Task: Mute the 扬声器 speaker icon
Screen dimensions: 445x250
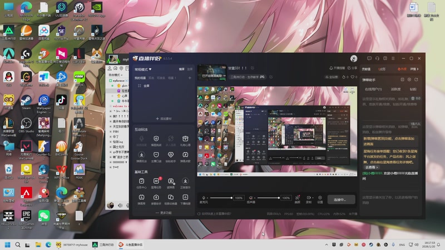Action: 251,198
